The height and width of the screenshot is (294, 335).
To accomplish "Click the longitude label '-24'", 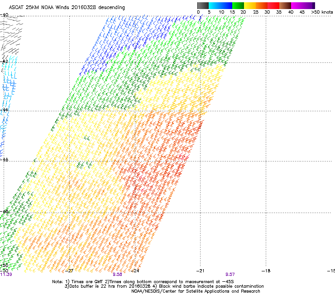I will 135,271.
